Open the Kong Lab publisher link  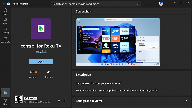coord(41,51)
